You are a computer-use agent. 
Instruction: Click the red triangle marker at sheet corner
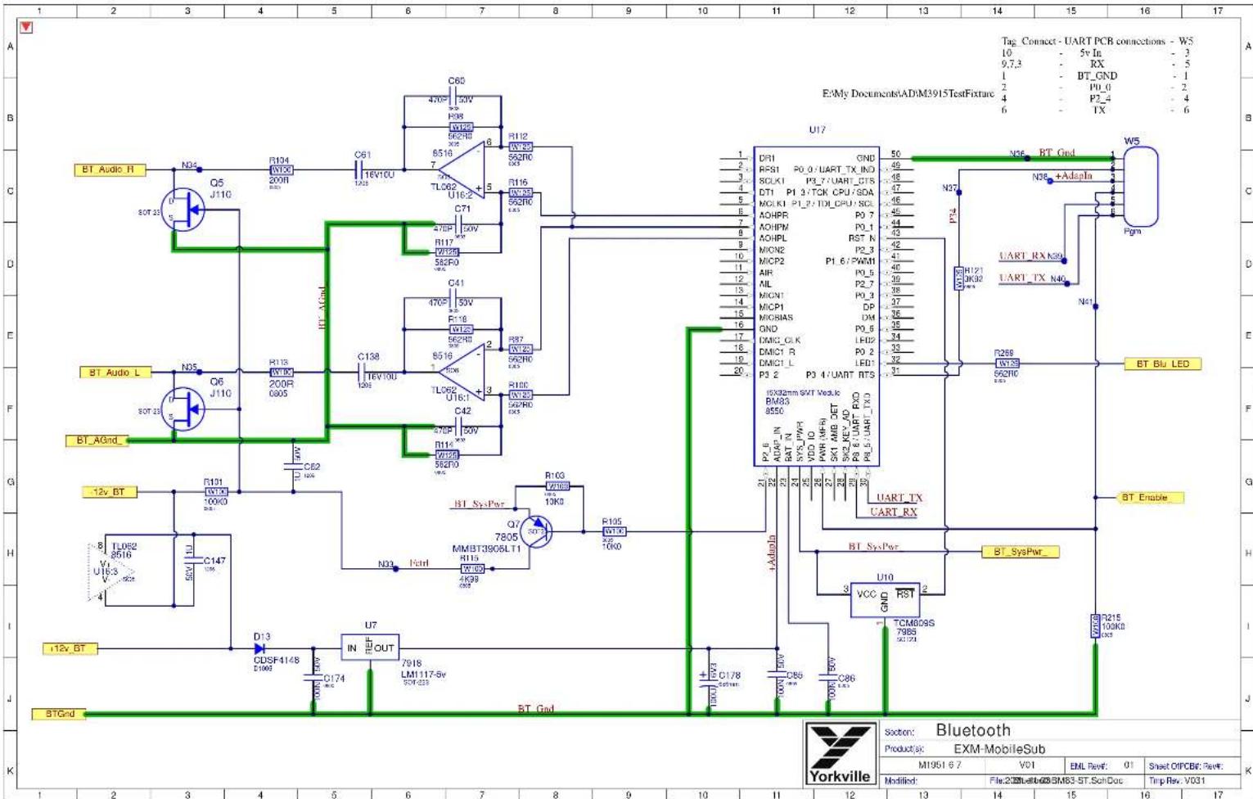coord(26,27)
